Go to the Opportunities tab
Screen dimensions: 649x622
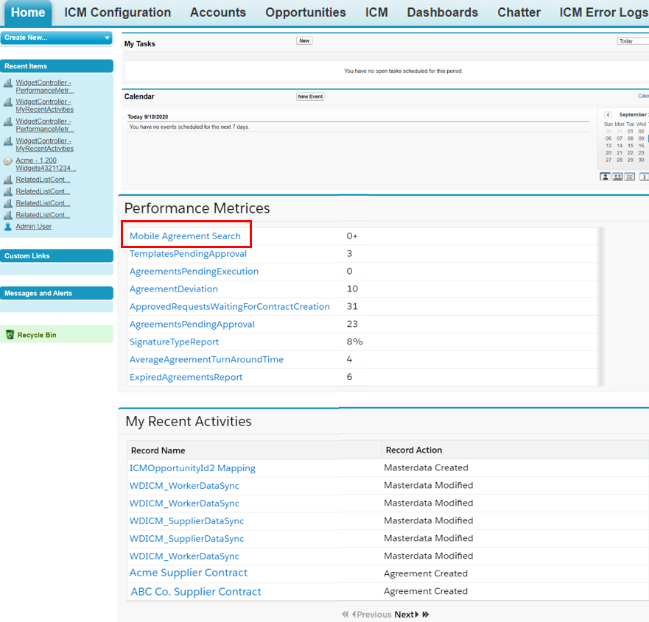pyautogui.click(x=305, y=13)
